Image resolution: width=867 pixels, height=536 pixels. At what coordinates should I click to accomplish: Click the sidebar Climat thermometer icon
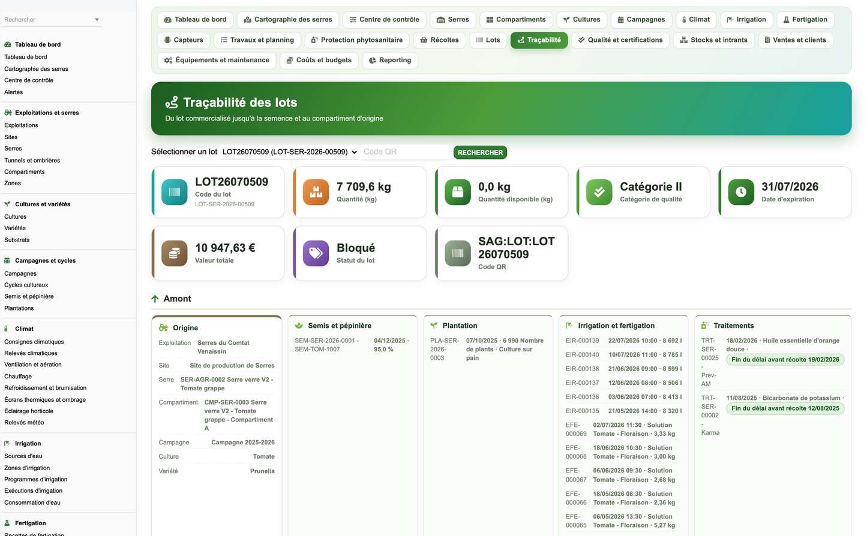(x=6, y=329)
